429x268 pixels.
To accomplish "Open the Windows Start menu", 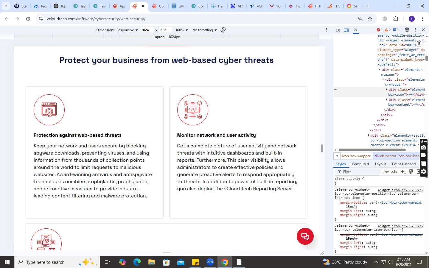I will pyautogui.click(x=7, y=262).
